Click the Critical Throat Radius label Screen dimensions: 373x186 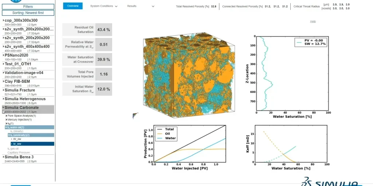tap(307, 7)
